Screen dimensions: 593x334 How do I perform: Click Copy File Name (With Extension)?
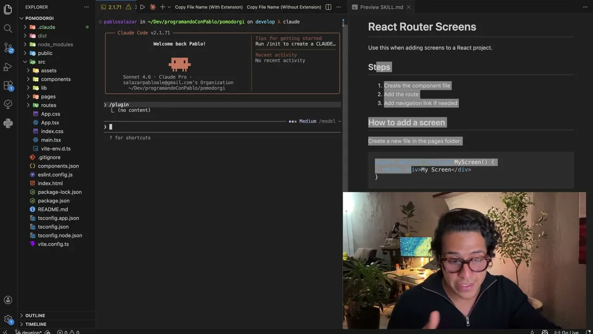click(x=208, y=7)
